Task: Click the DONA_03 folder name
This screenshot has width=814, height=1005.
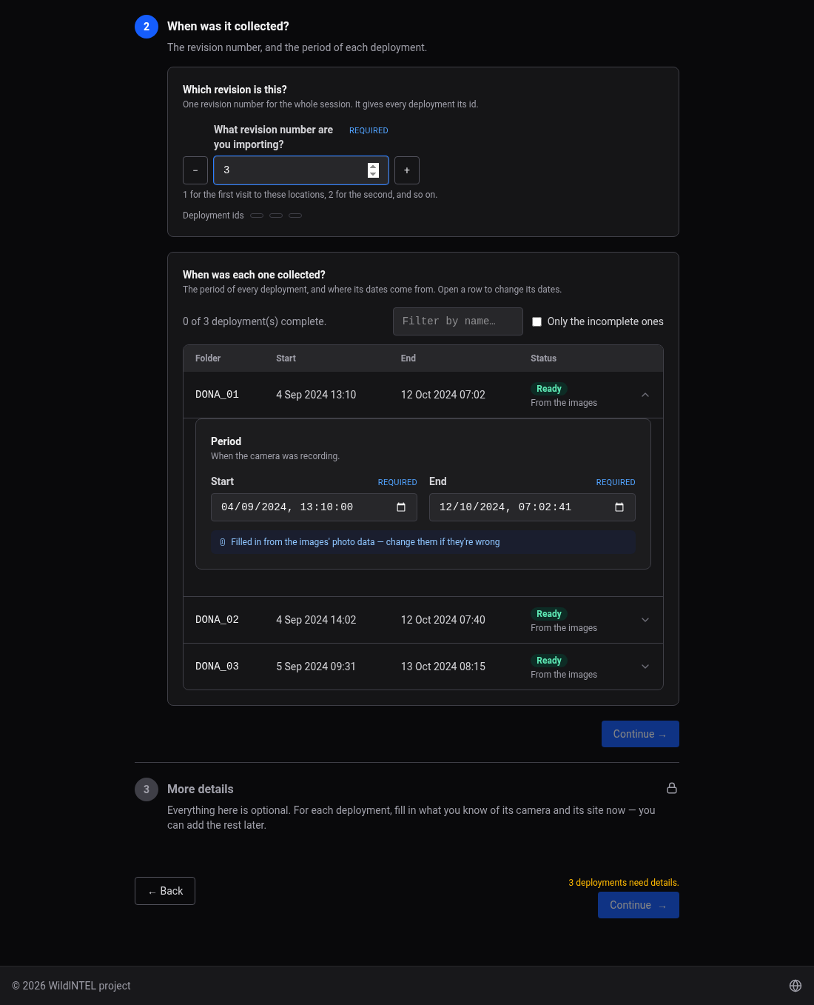Action: 217,667
